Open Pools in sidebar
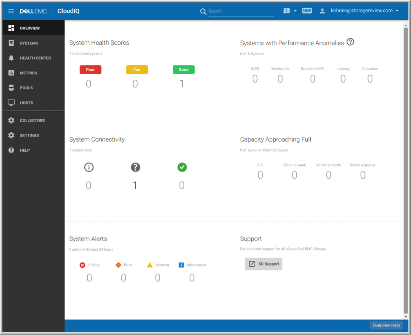This screenshot has width=411, height=335. pos(34,88)
